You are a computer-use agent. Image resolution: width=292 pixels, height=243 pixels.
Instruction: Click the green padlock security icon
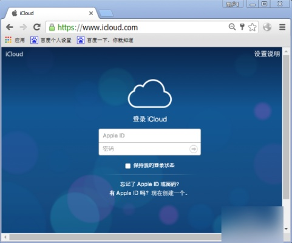point(52,27)
